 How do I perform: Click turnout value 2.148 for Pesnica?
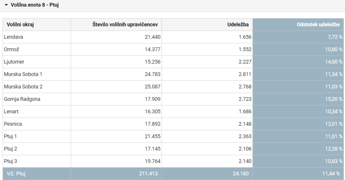[245, 124]
